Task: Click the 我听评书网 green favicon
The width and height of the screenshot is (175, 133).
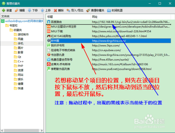Action: [x=49, y=45]
